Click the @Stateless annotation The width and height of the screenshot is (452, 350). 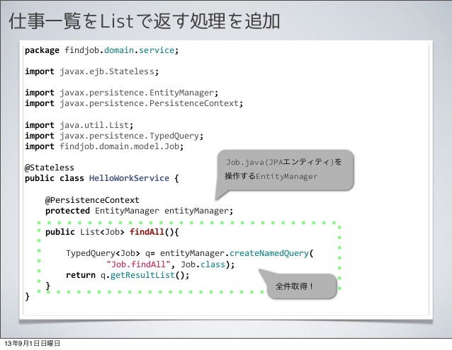(x=50, y=168)
